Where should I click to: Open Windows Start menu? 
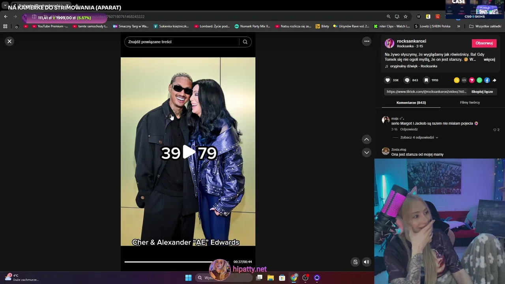point(188,278)
